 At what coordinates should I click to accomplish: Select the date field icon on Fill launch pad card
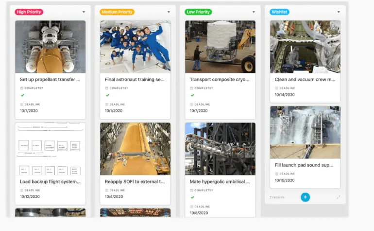[x=276, y=174]
